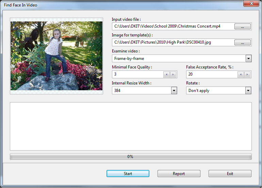Close the Find Face In Video window
The image size is (262, 188).
(252, 4)
